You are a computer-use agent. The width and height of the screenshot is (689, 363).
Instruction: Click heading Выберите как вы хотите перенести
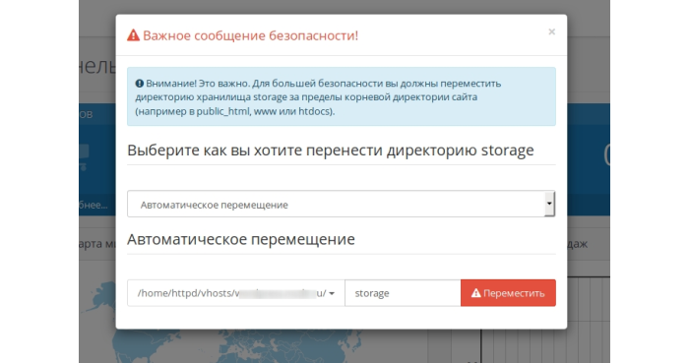[x=331, y=151]
